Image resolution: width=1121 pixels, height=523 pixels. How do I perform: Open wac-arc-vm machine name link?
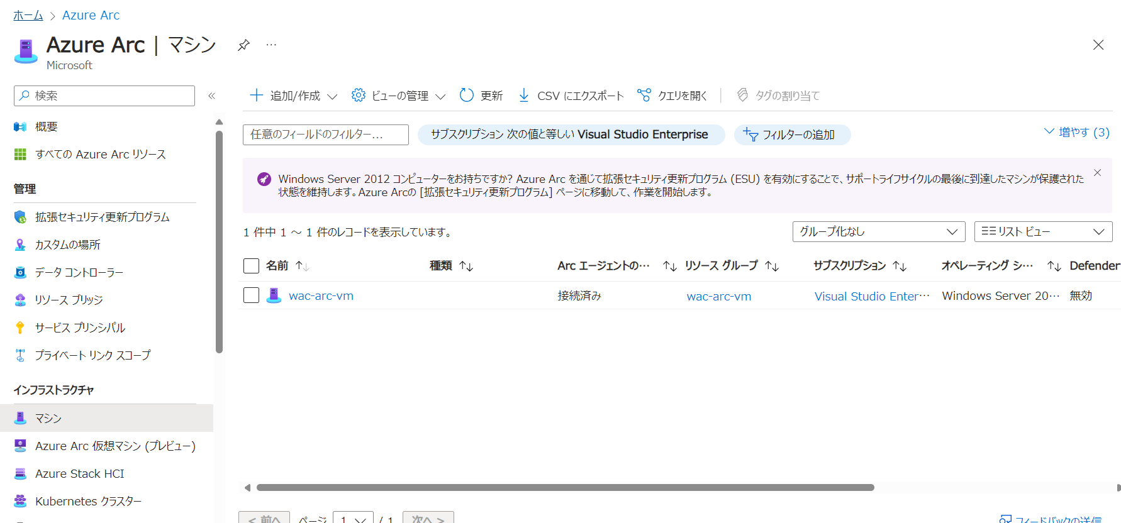pos(321,295)
